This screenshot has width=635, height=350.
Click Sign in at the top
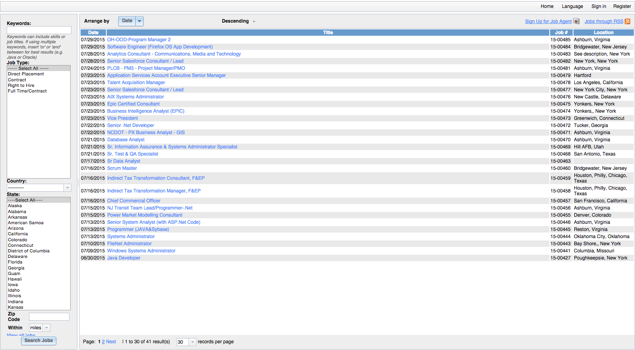point(598,6)
